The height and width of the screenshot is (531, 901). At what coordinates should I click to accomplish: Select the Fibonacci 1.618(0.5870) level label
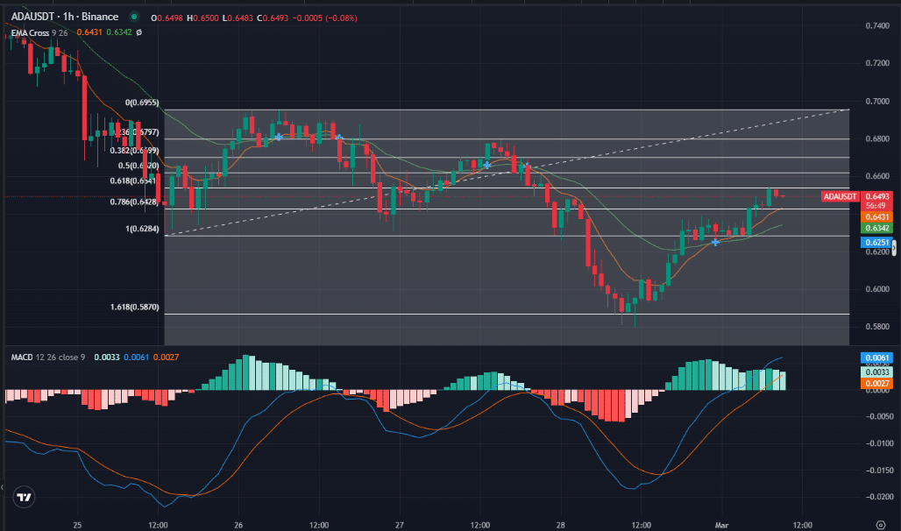point(134,308)
